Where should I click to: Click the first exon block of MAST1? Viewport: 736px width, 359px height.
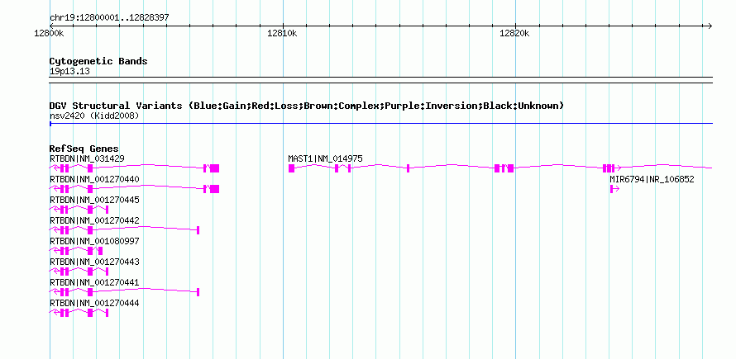click(291, 168)
